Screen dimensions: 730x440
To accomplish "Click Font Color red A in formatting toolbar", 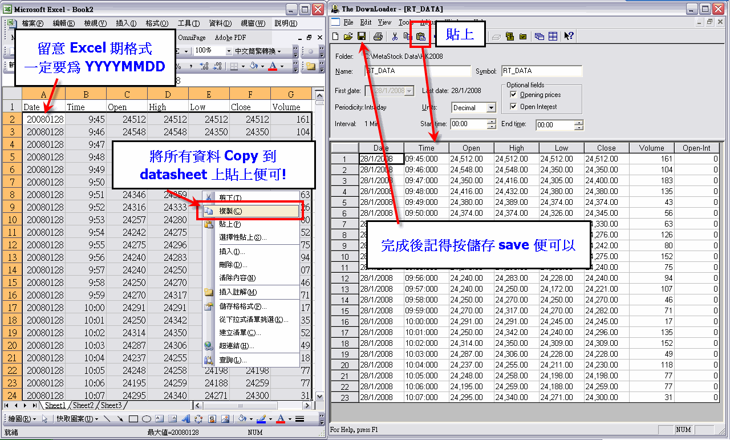I will (x=273, y=66).
